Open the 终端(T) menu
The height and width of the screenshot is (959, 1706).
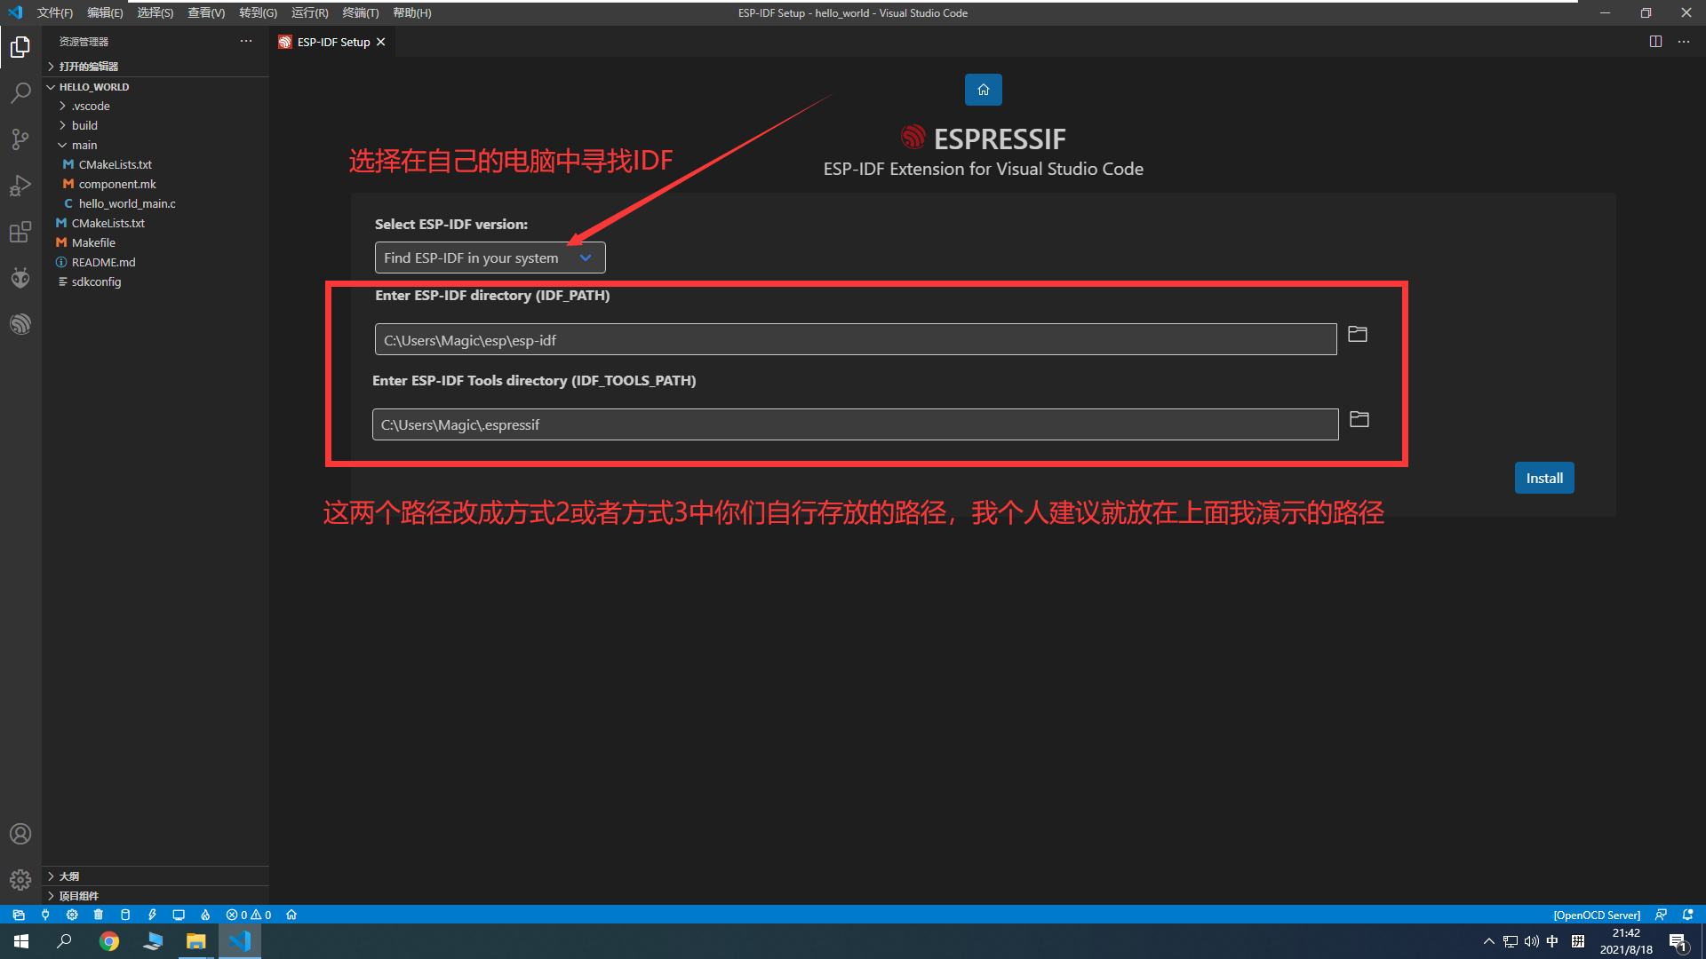(x=360, y=12)
